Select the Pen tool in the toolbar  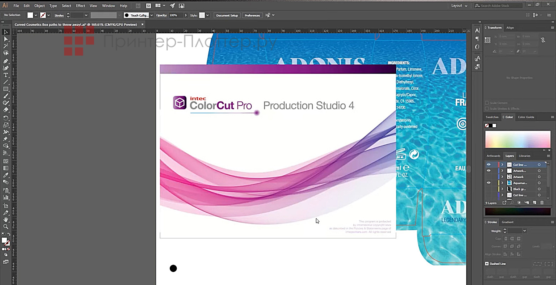click(5, 61)
